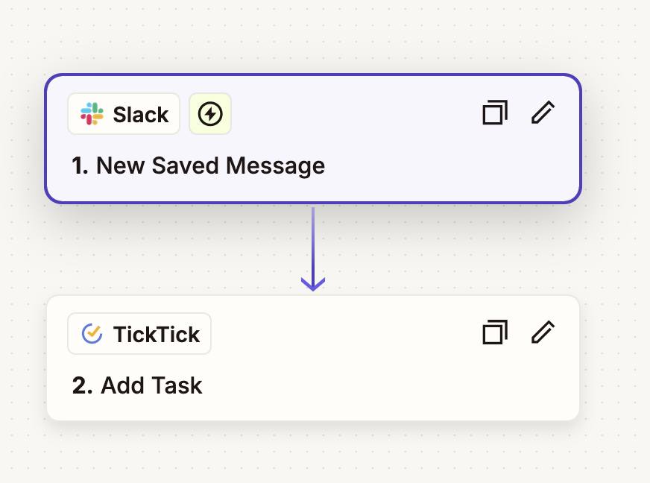Select the highlighted Slack trigger card

click(313, 139)
